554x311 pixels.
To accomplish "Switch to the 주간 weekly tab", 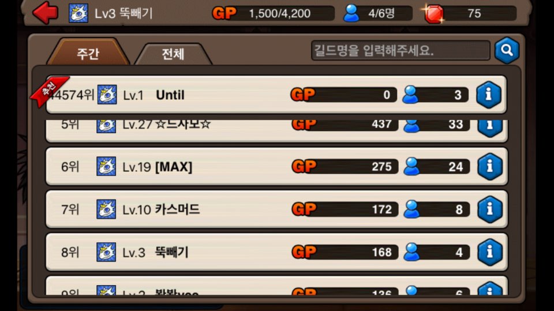I will [x=88, y=53].
